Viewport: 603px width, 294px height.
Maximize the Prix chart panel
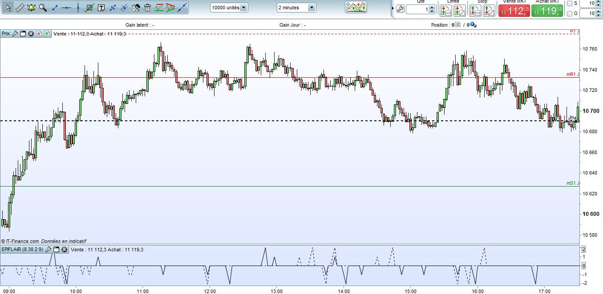[x=23, y=33]
